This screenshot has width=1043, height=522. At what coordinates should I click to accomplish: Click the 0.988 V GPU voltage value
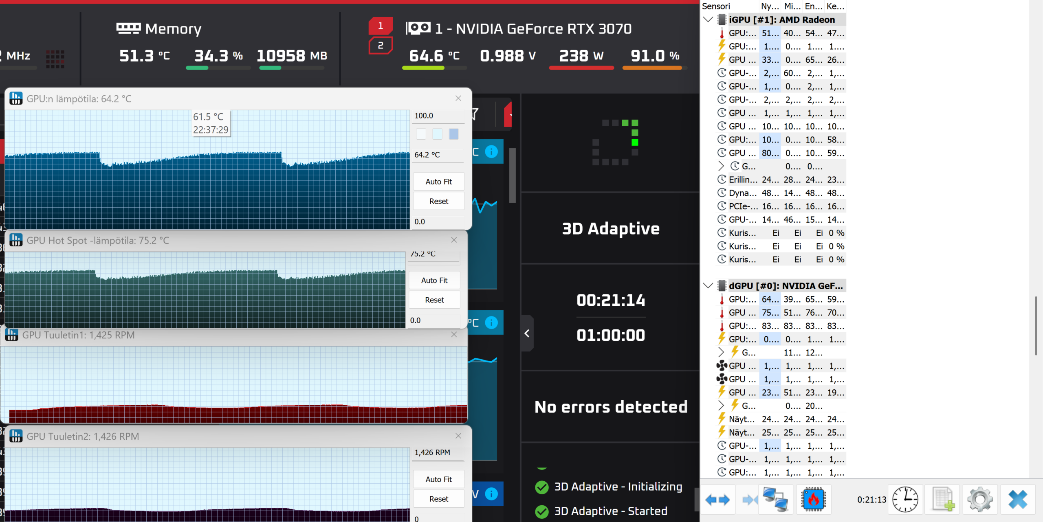click(508, 56)
